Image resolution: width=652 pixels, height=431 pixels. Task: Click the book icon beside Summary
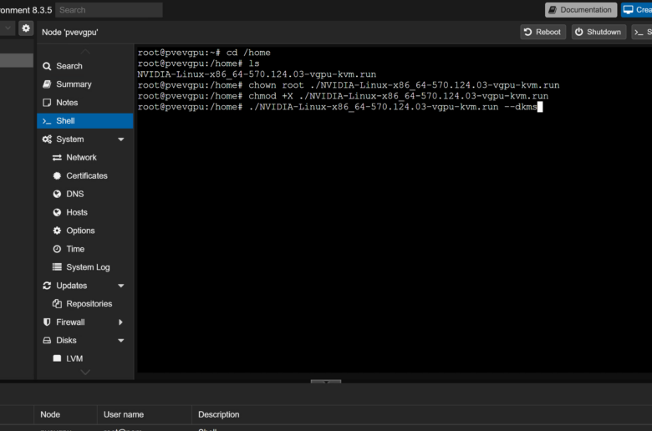pos(47,84)
